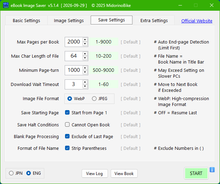This screenshot has width=220, height=184.
Task: Click the Auto End-page Detection note
Action: (x=181, y=45)
